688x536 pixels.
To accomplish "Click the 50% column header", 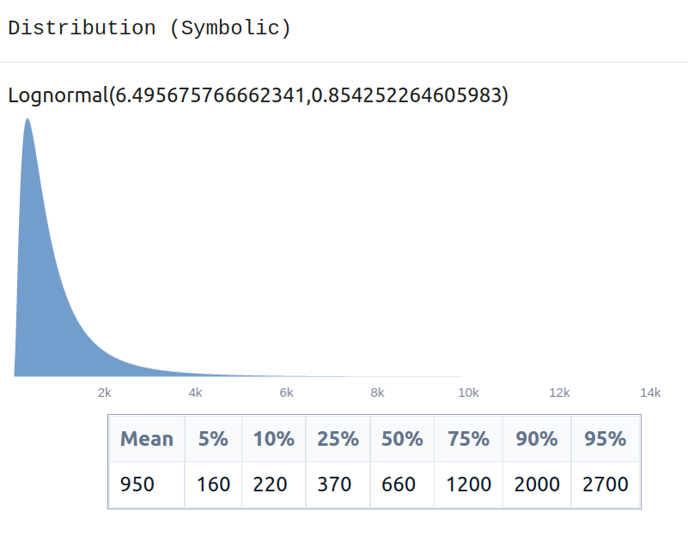I will coord(402,439).
